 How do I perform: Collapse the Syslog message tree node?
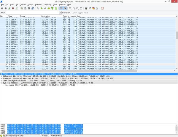pos(1,83)
